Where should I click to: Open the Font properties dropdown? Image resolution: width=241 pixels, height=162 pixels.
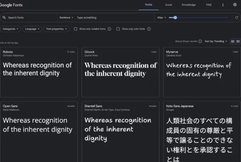coord(57,29)
